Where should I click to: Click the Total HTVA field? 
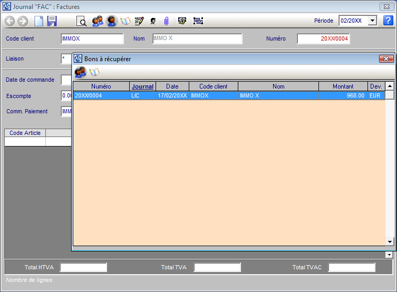coord(83,267)
